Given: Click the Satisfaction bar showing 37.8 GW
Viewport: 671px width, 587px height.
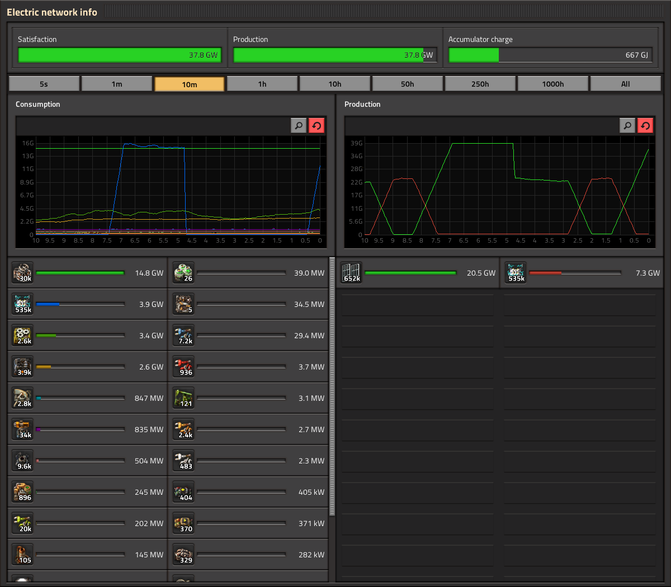Looking at the screenshot, I should click(x=120, y=55).
